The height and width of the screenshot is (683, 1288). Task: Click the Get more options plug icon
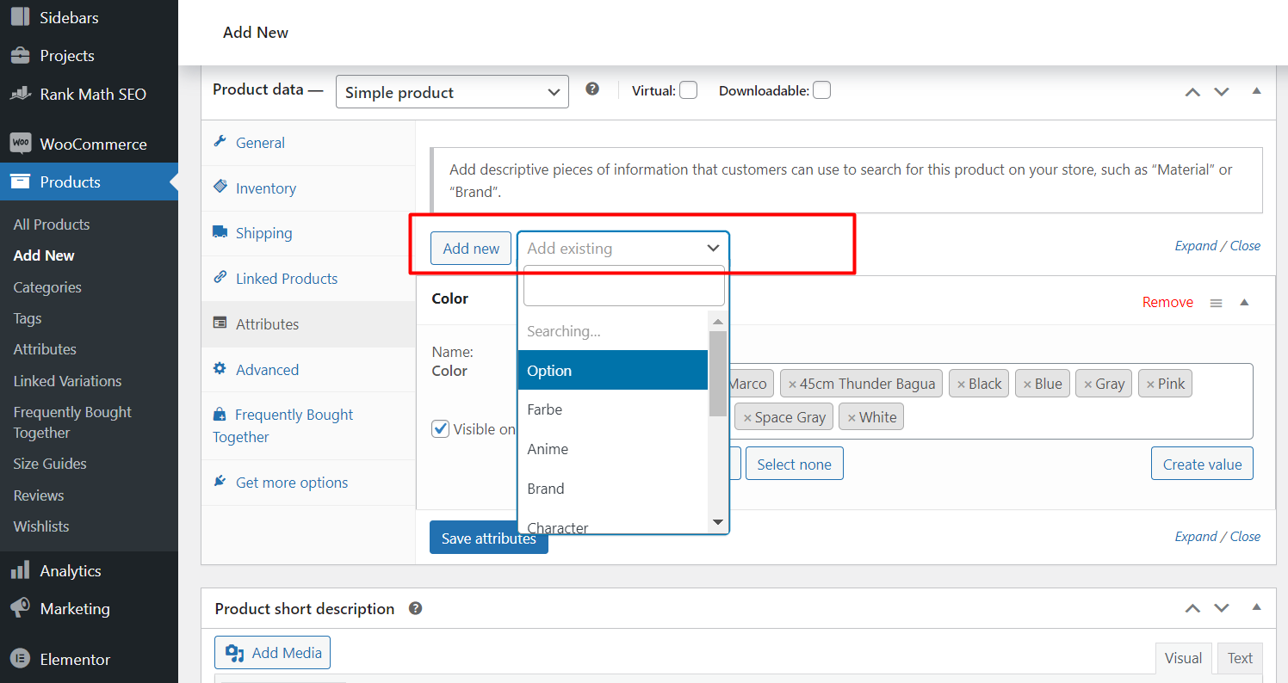(220, 481)
